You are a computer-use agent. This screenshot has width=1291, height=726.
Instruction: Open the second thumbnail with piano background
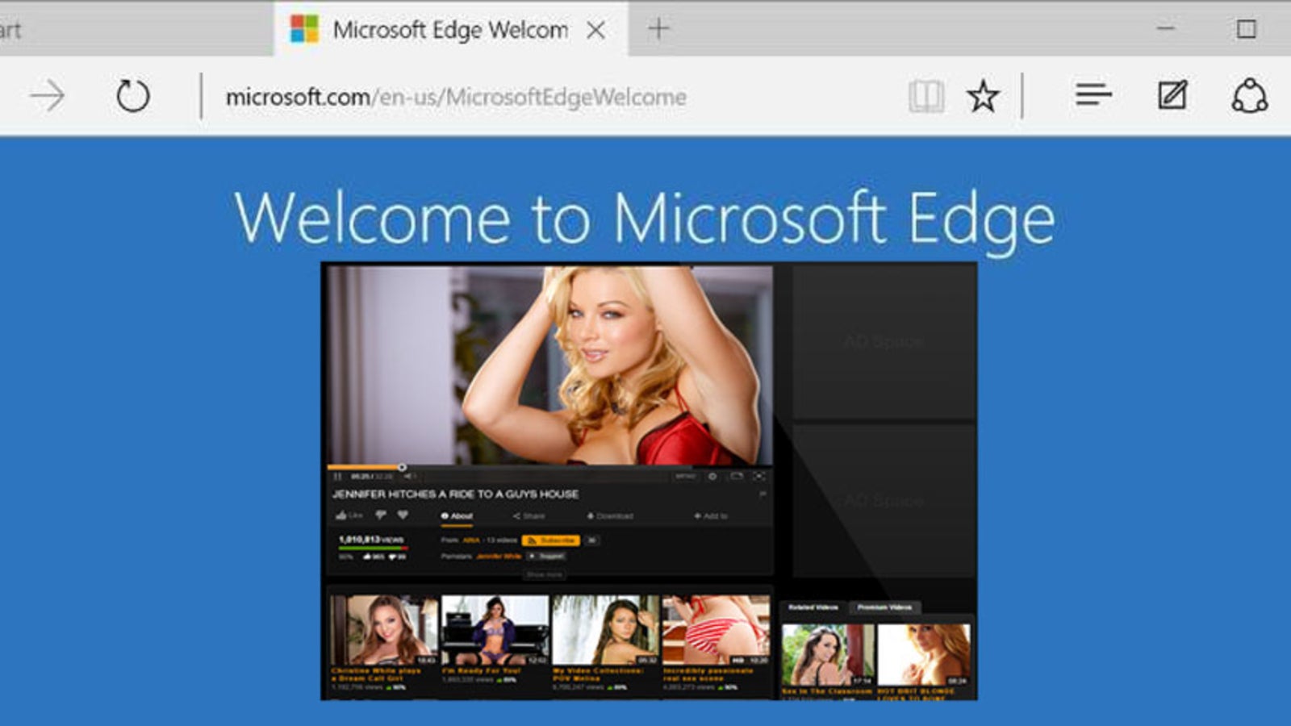pos(495,631)
